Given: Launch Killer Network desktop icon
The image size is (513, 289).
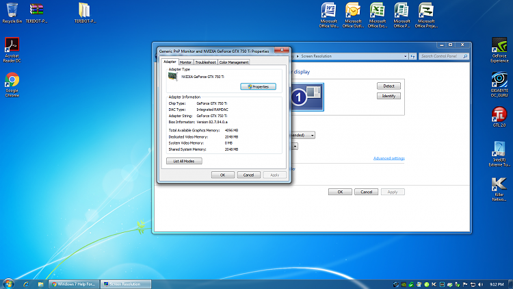Looking at the screenshot, I should click(x=499, y=189).
